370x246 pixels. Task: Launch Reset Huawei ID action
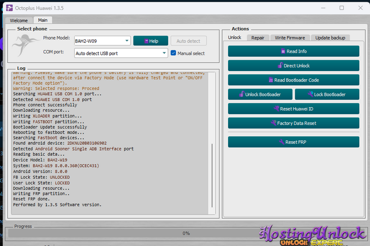[x=294, y=109]
